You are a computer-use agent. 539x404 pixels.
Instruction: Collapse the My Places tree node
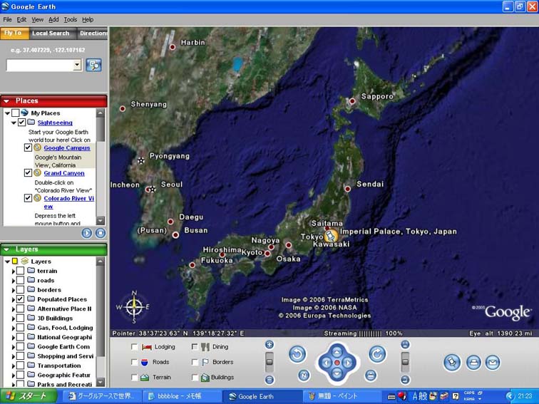7,113
